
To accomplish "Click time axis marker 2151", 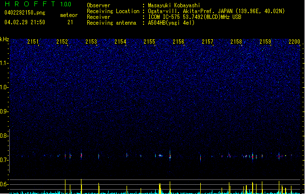I will tap(33, 42).
